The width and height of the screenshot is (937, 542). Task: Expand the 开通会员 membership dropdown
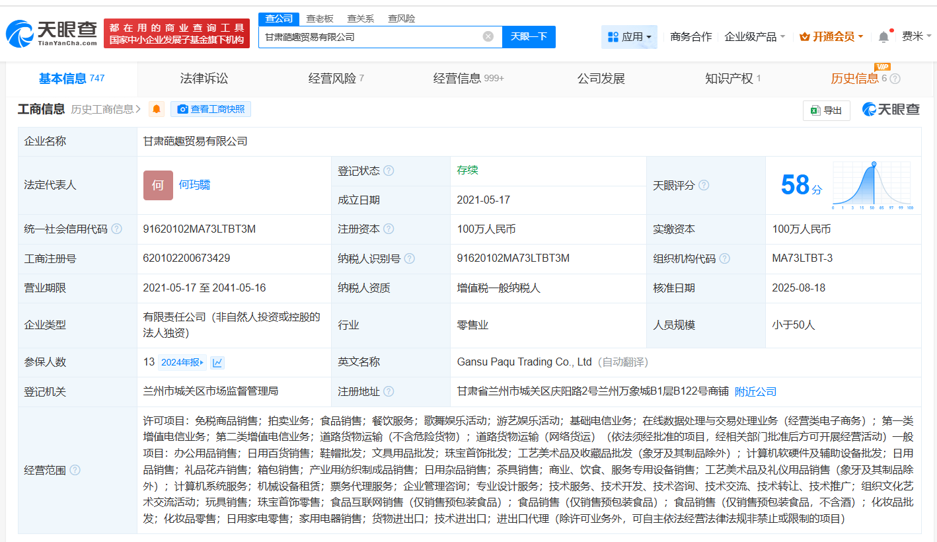(831, 37)
